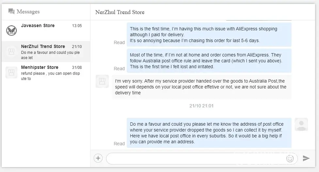Click the Messages speech bubble icon
319x172 pixels.
coord(11,11)
